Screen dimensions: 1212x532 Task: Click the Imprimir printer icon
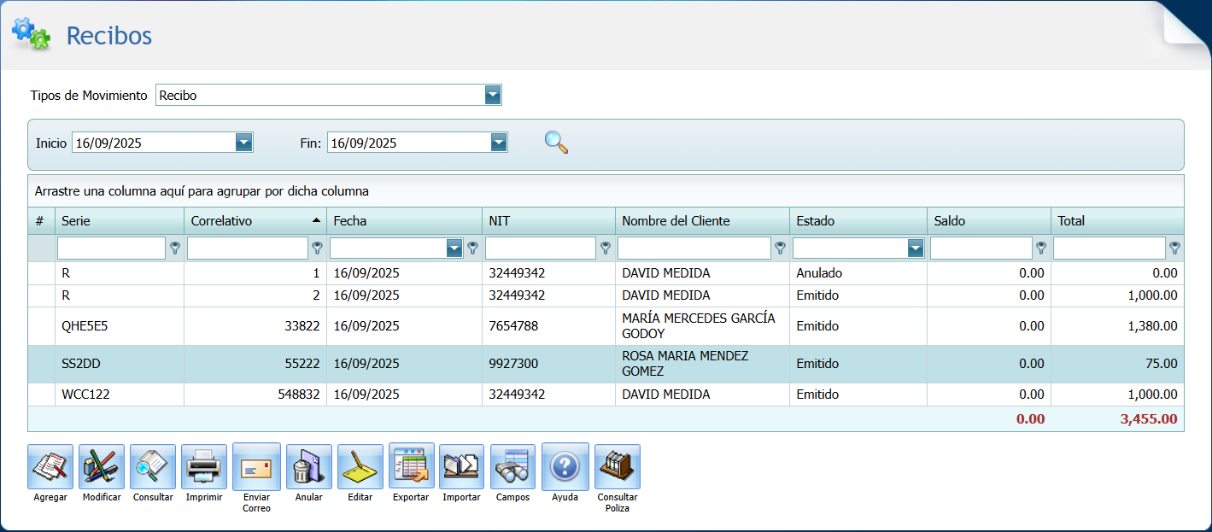click(x=204, y=466)
